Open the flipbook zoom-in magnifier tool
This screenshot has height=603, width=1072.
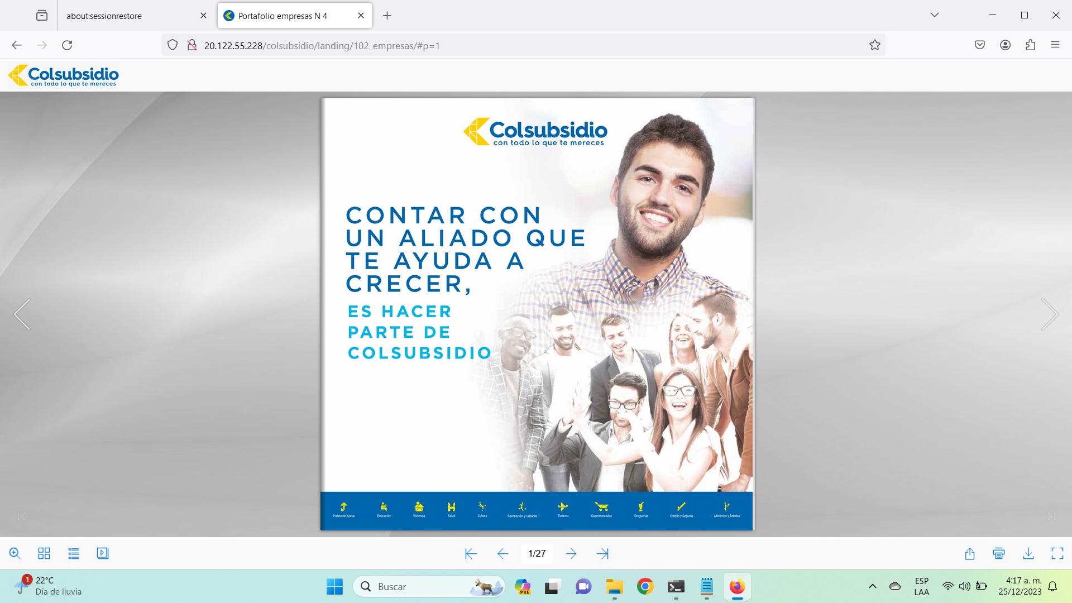point(15,553)
